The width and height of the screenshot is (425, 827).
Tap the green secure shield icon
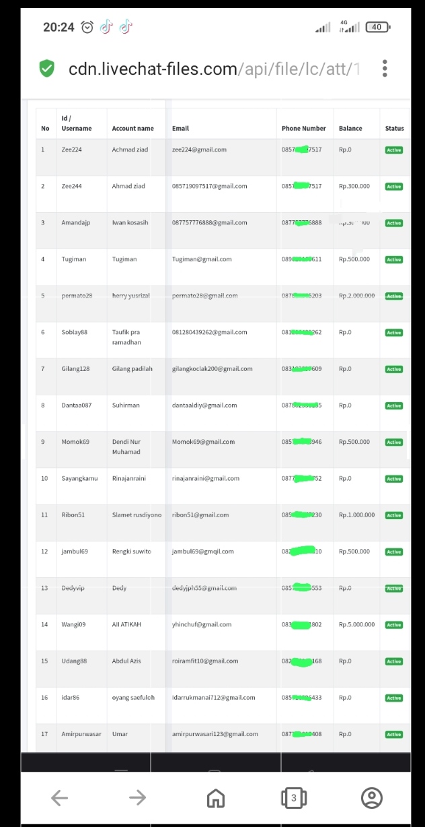click(46, 68)
